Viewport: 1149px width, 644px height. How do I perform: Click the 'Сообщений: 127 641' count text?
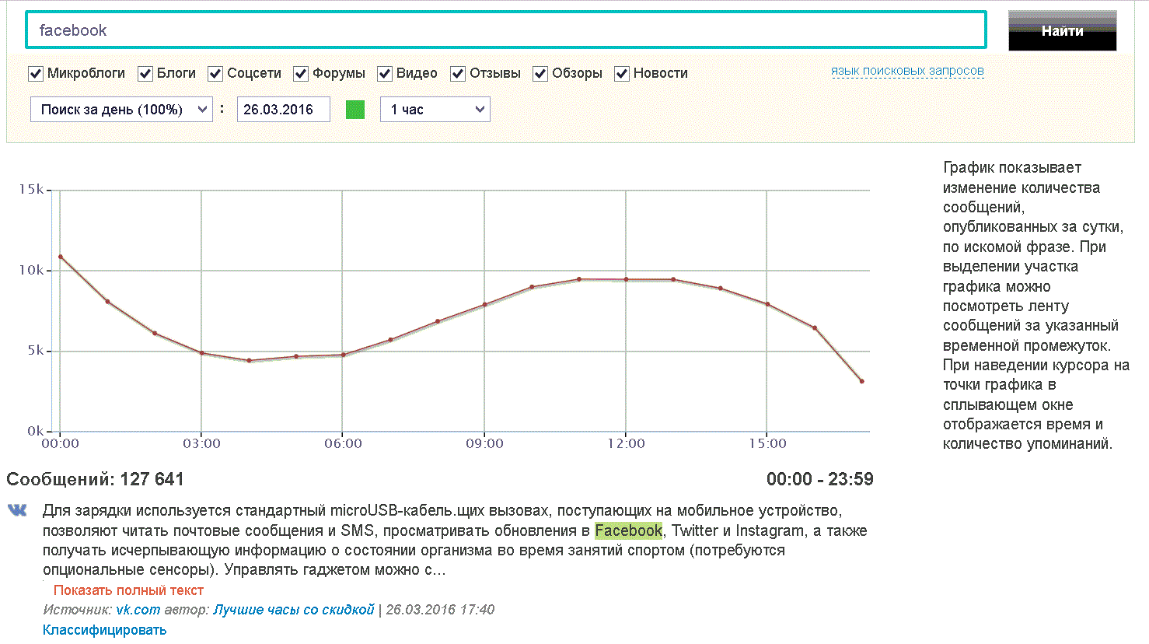pyautogui.click(x=95, y=479)
